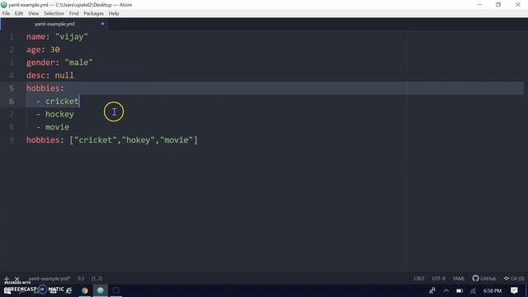Click the battery icon in system tray
Image resolution: width=528 pixels, height=297 pixels.
[x=460, y=290]
